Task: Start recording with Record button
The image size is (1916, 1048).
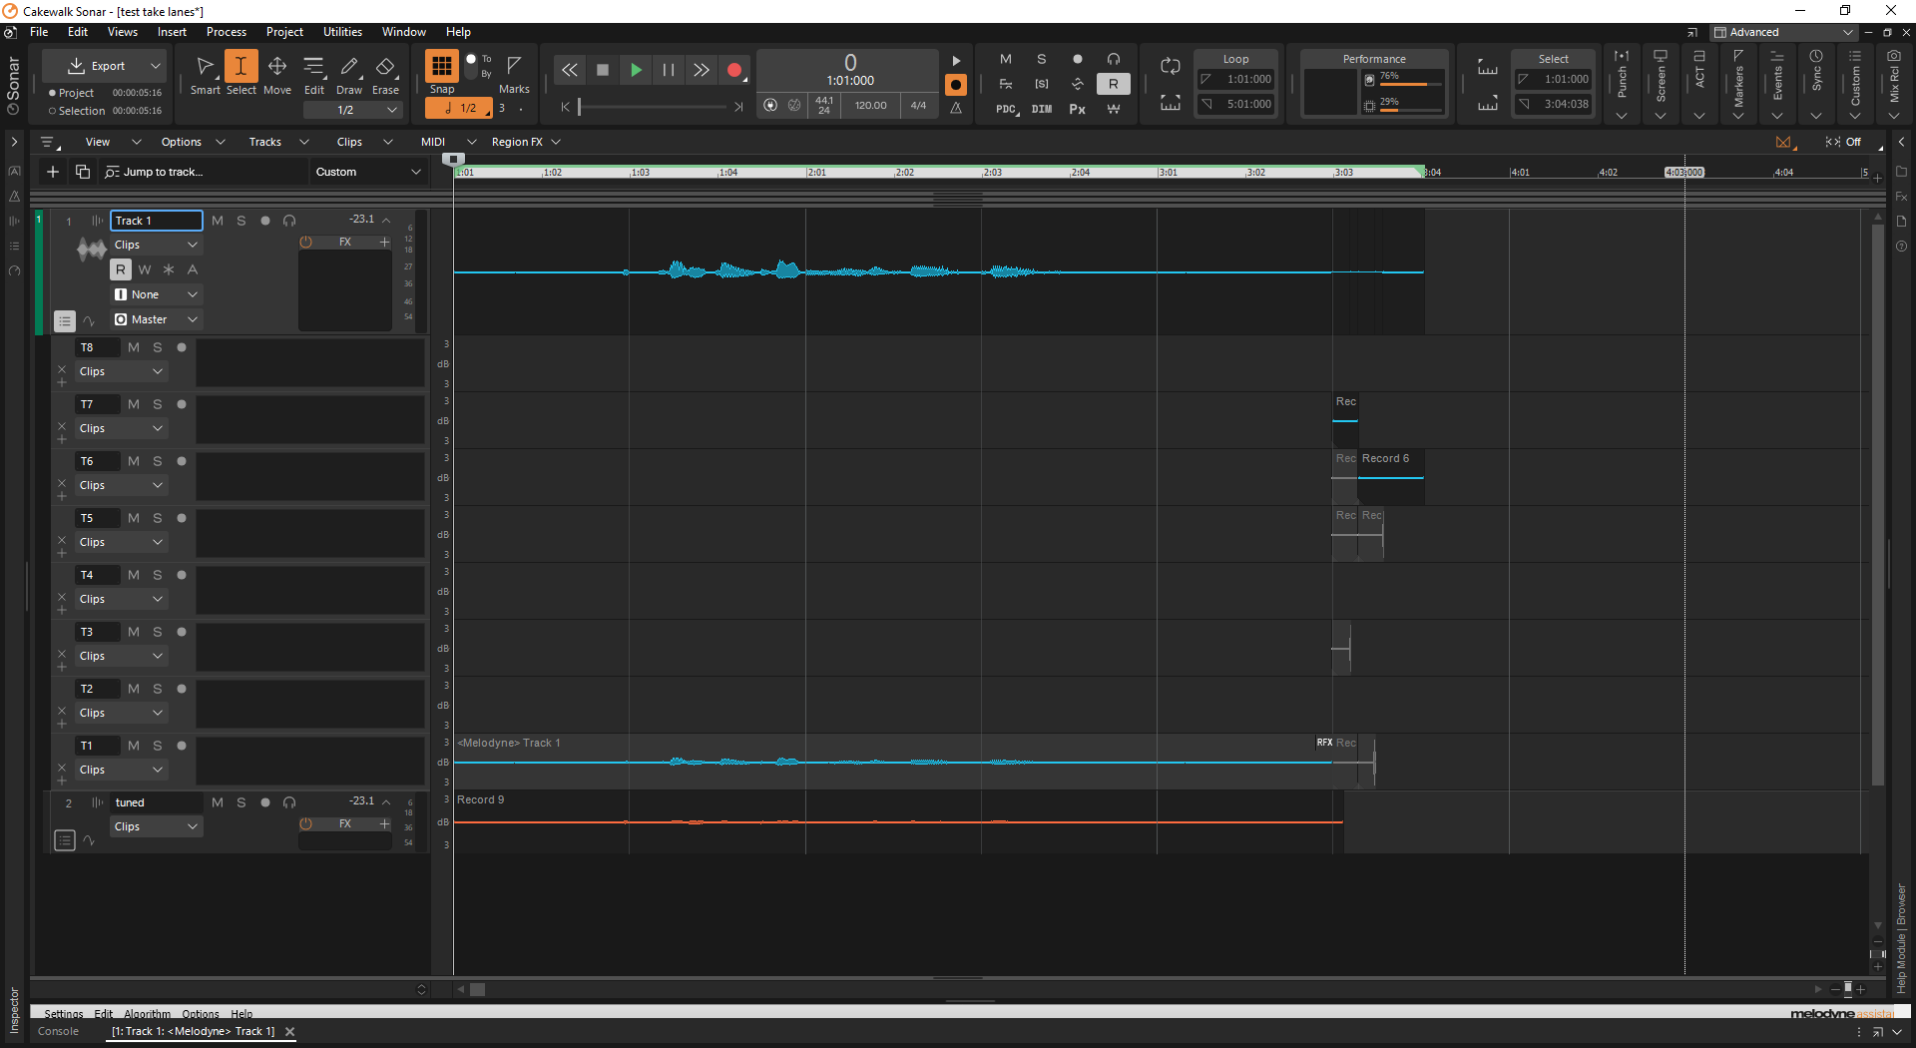Action: [x=734, y=70]
